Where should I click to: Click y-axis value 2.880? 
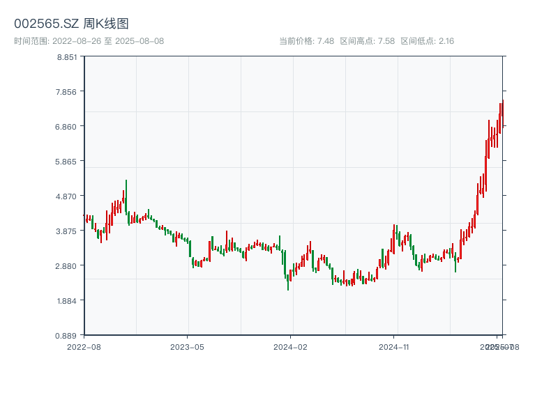coord(66,266)
